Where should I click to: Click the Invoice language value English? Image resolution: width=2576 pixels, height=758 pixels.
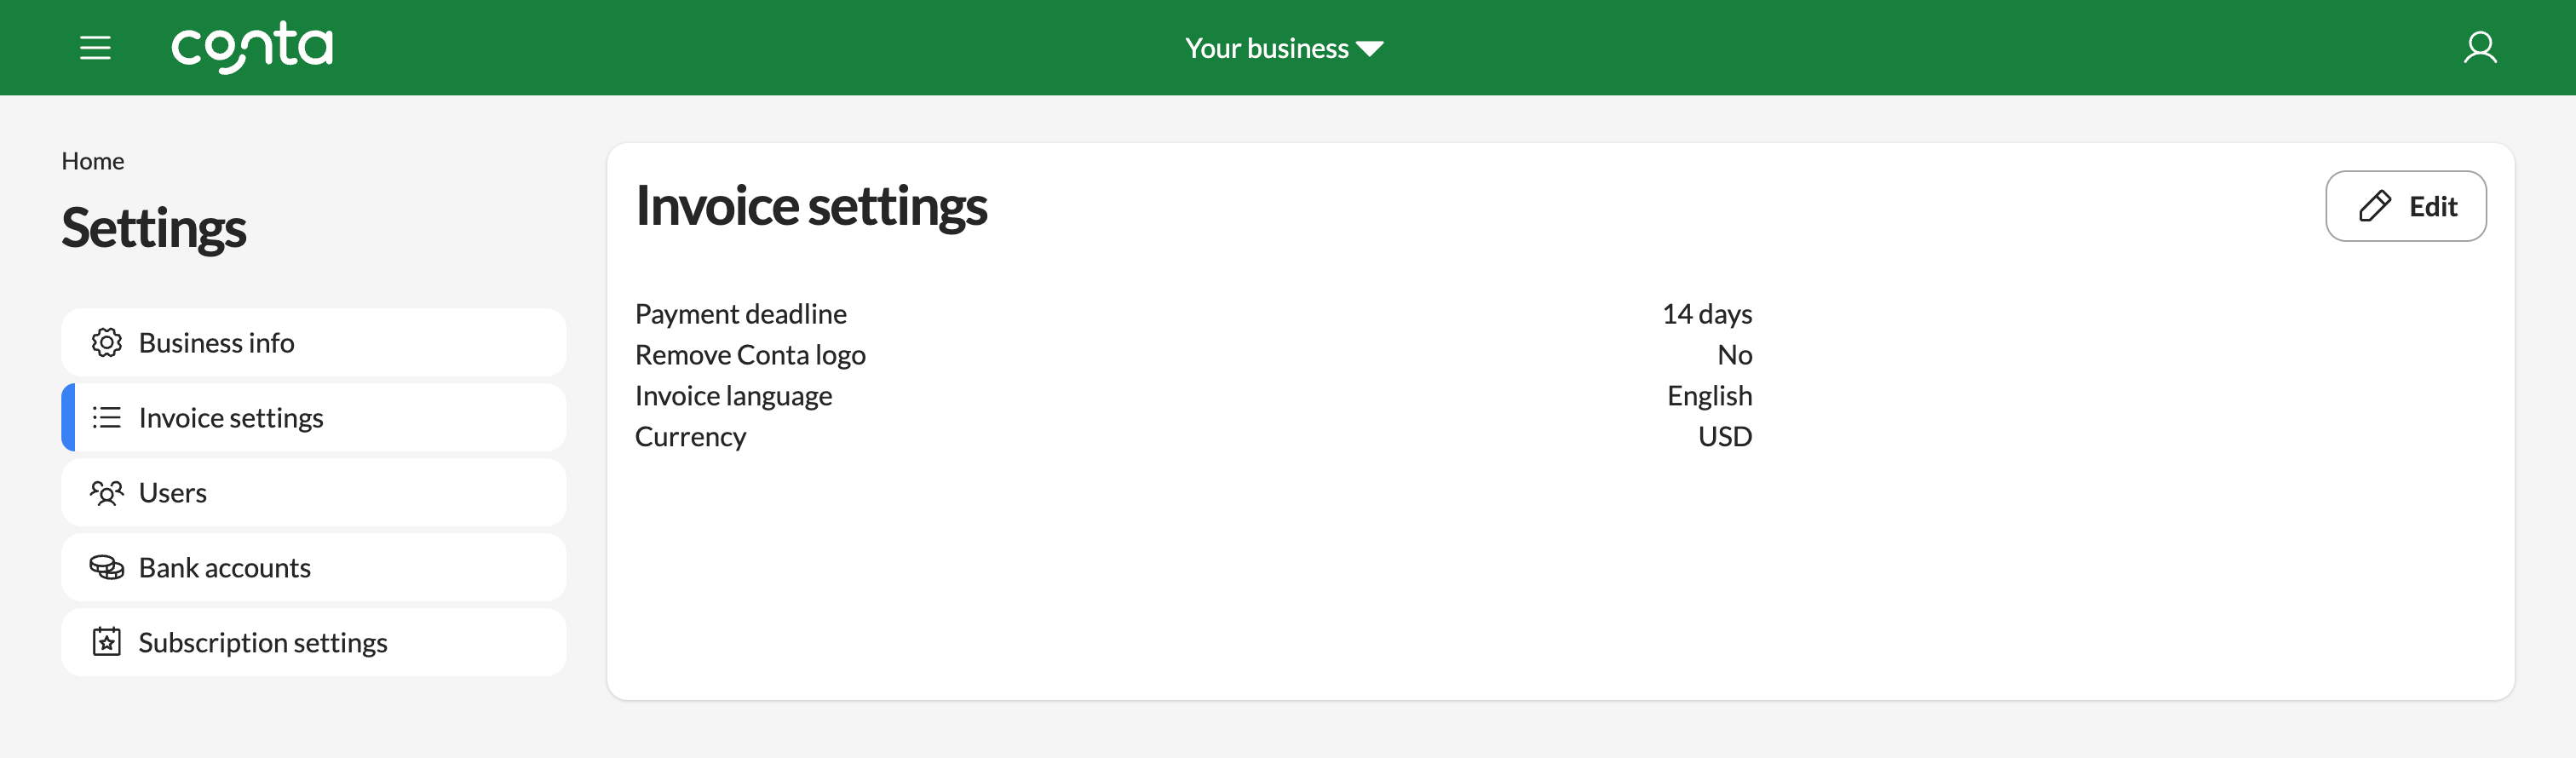point(1708,395)
